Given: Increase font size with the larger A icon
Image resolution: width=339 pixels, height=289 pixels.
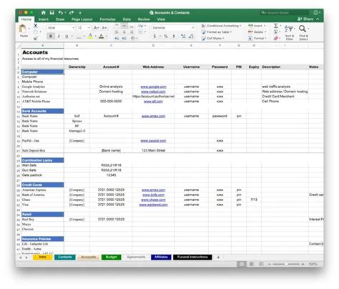Looking at the screenshot, I should click(96, 28).
